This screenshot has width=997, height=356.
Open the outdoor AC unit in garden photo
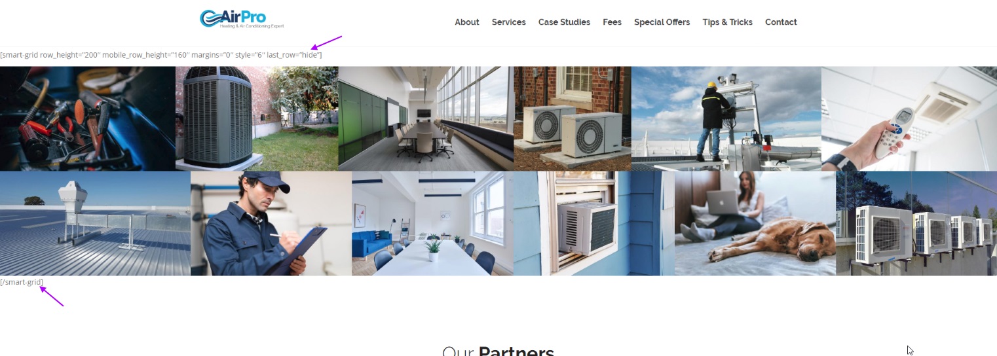[257, 118]
